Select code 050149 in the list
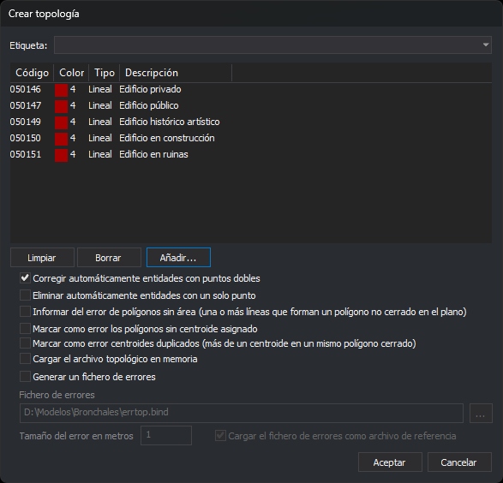Image resolution: width=503 pixels, height=483 pixels. click(x=26, y=122)
